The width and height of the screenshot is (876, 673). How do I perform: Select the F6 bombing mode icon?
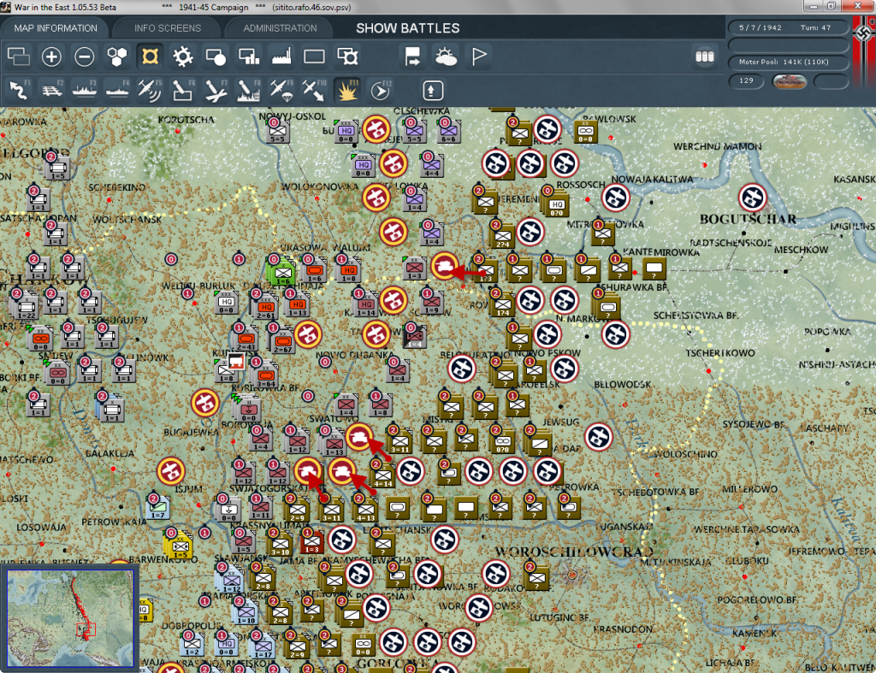[183, 90]
